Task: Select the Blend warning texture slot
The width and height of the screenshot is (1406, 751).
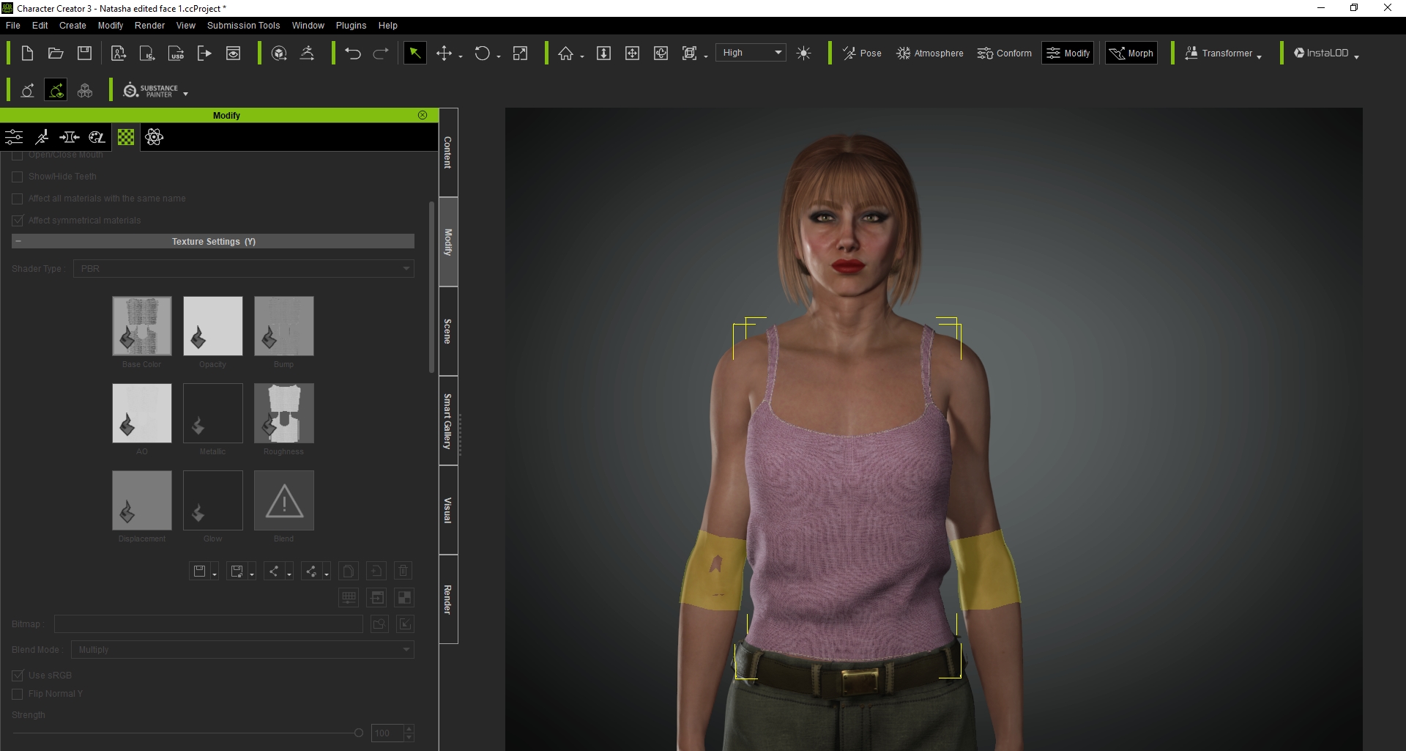Action: [x=284, y=500]
